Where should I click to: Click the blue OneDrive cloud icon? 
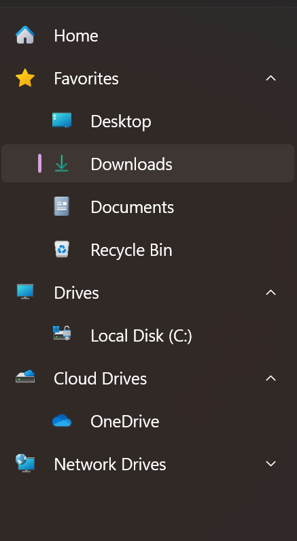[62, 421]
